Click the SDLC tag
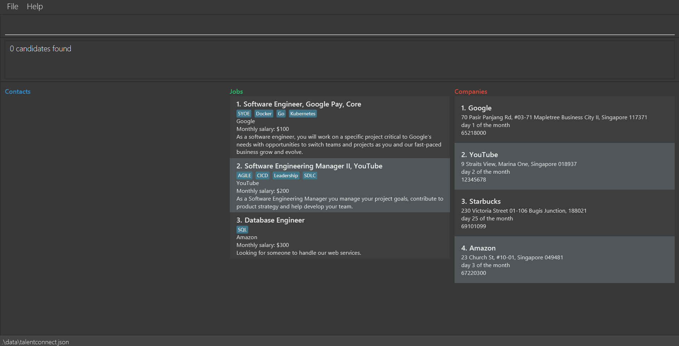Image resolution: width=679 pixels, height=346 pixels. click(310, 175)
